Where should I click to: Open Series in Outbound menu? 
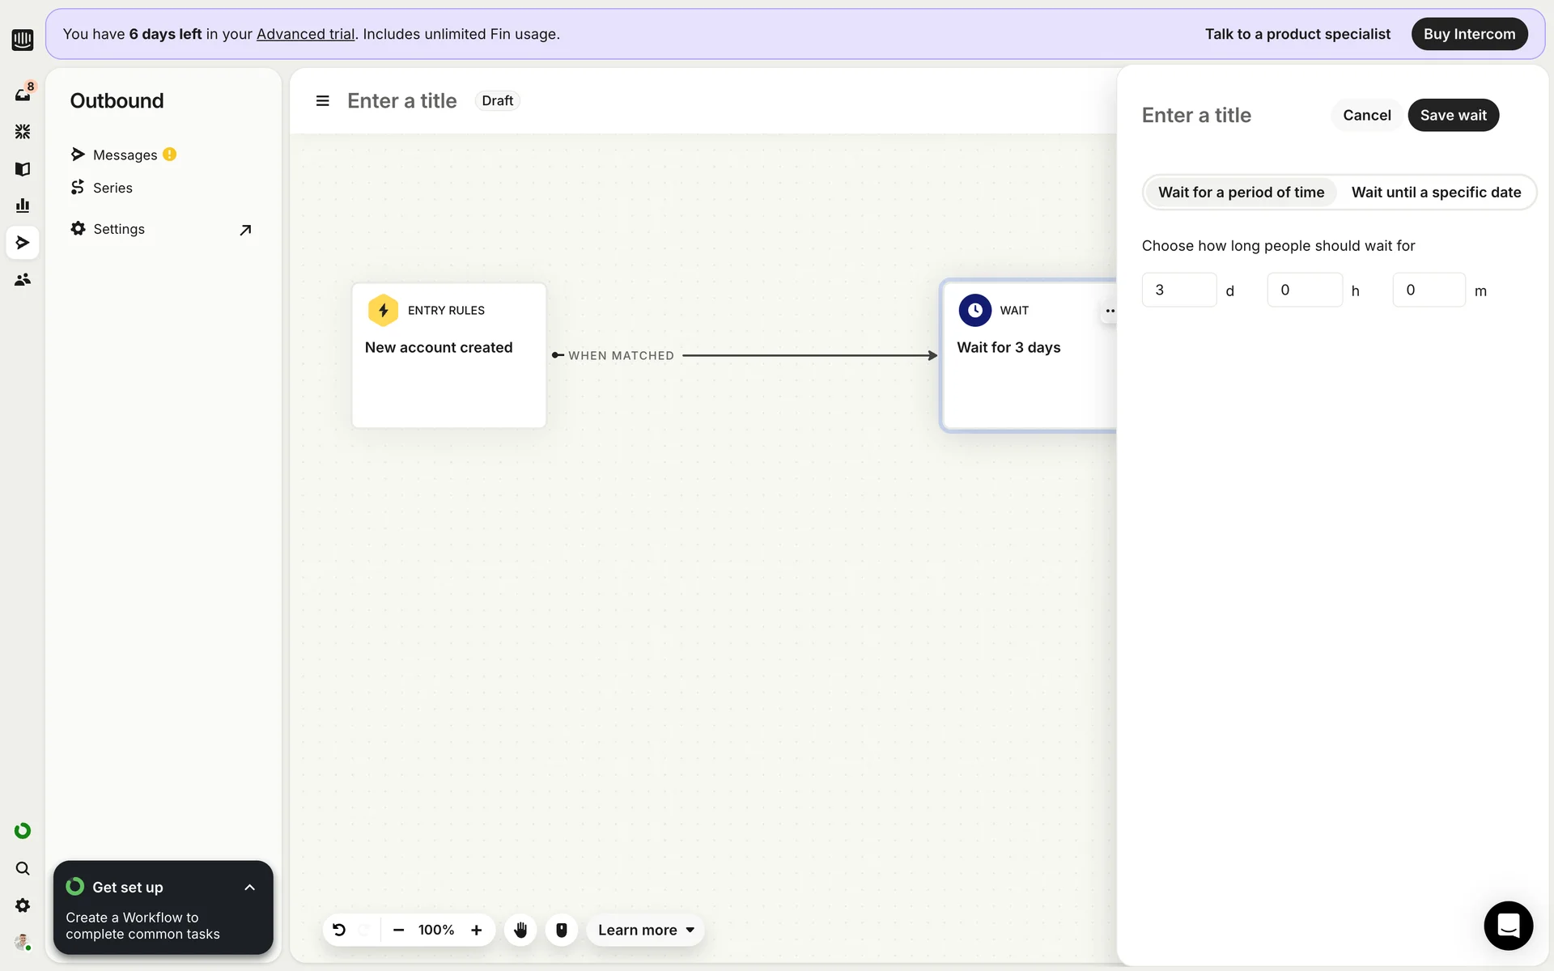[x=113, y=188]
